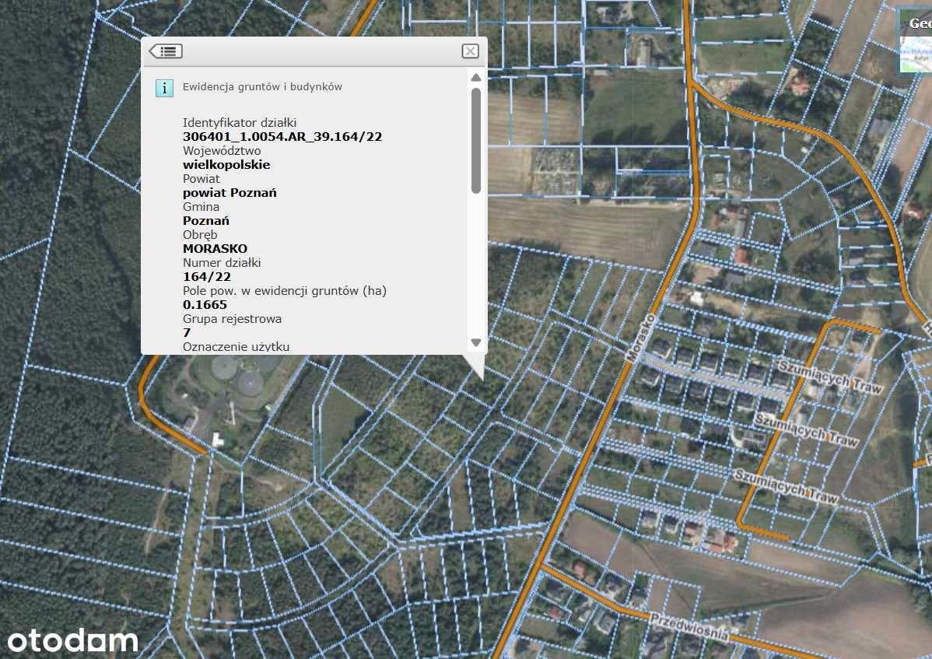The image size is (932, 659).
Task: Click the parcel number 164/22 value
Action: (x=207, y=276)
